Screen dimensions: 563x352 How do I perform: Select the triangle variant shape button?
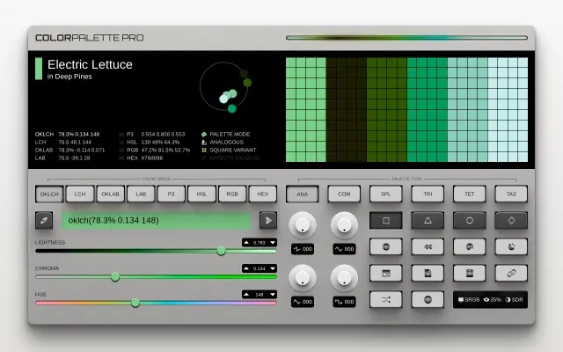click(x=428, y=220)
